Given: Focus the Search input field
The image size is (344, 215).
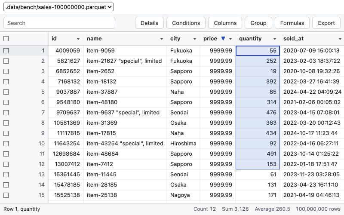Looking at the screenshot, I should (x=59, y=23).
